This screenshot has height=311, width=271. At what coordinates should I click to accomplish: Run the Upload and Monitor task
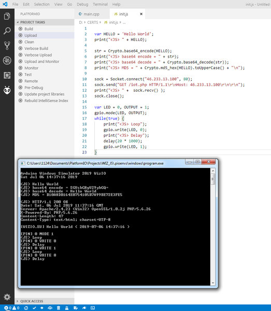click(45, 62)
